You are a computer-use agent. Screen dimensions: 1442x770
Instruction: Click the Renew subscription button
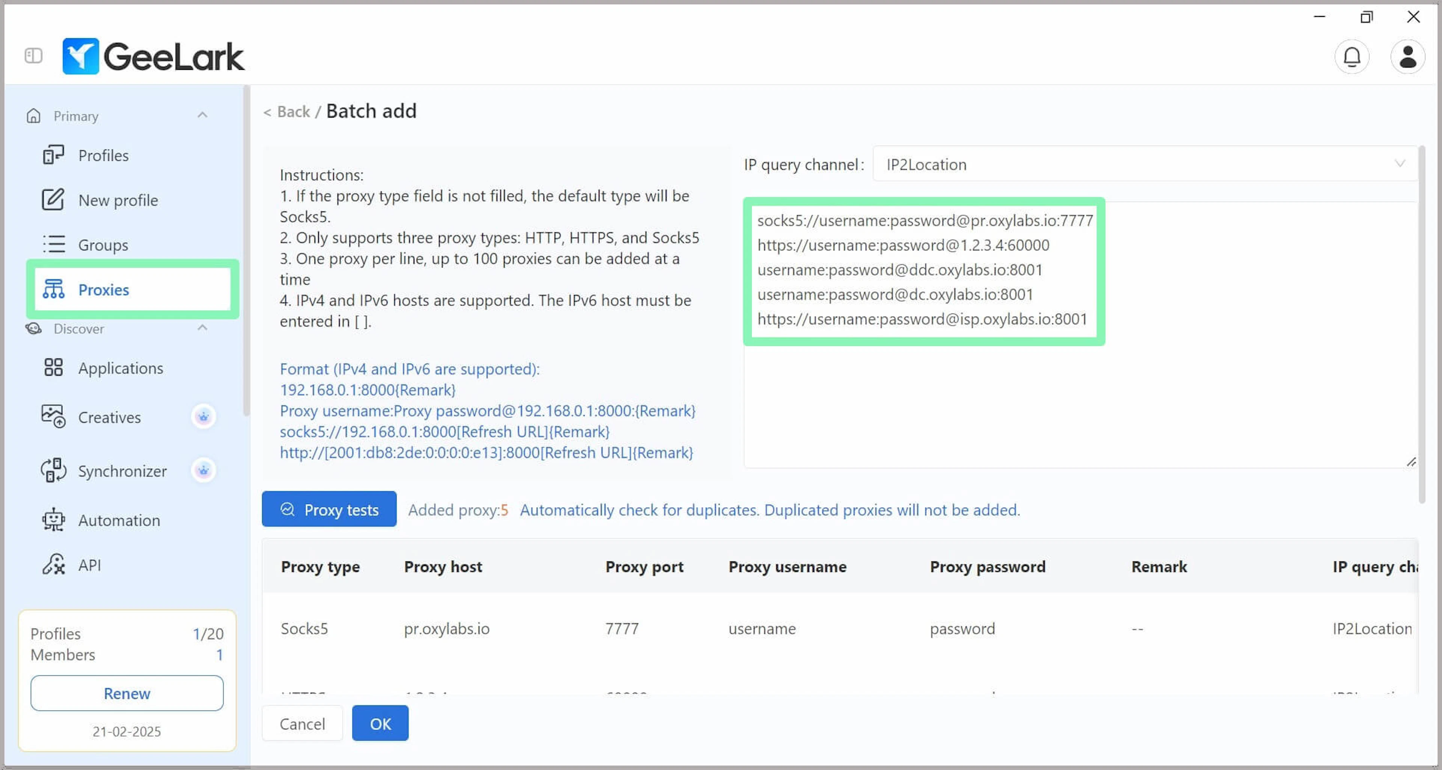coord(127,693)
